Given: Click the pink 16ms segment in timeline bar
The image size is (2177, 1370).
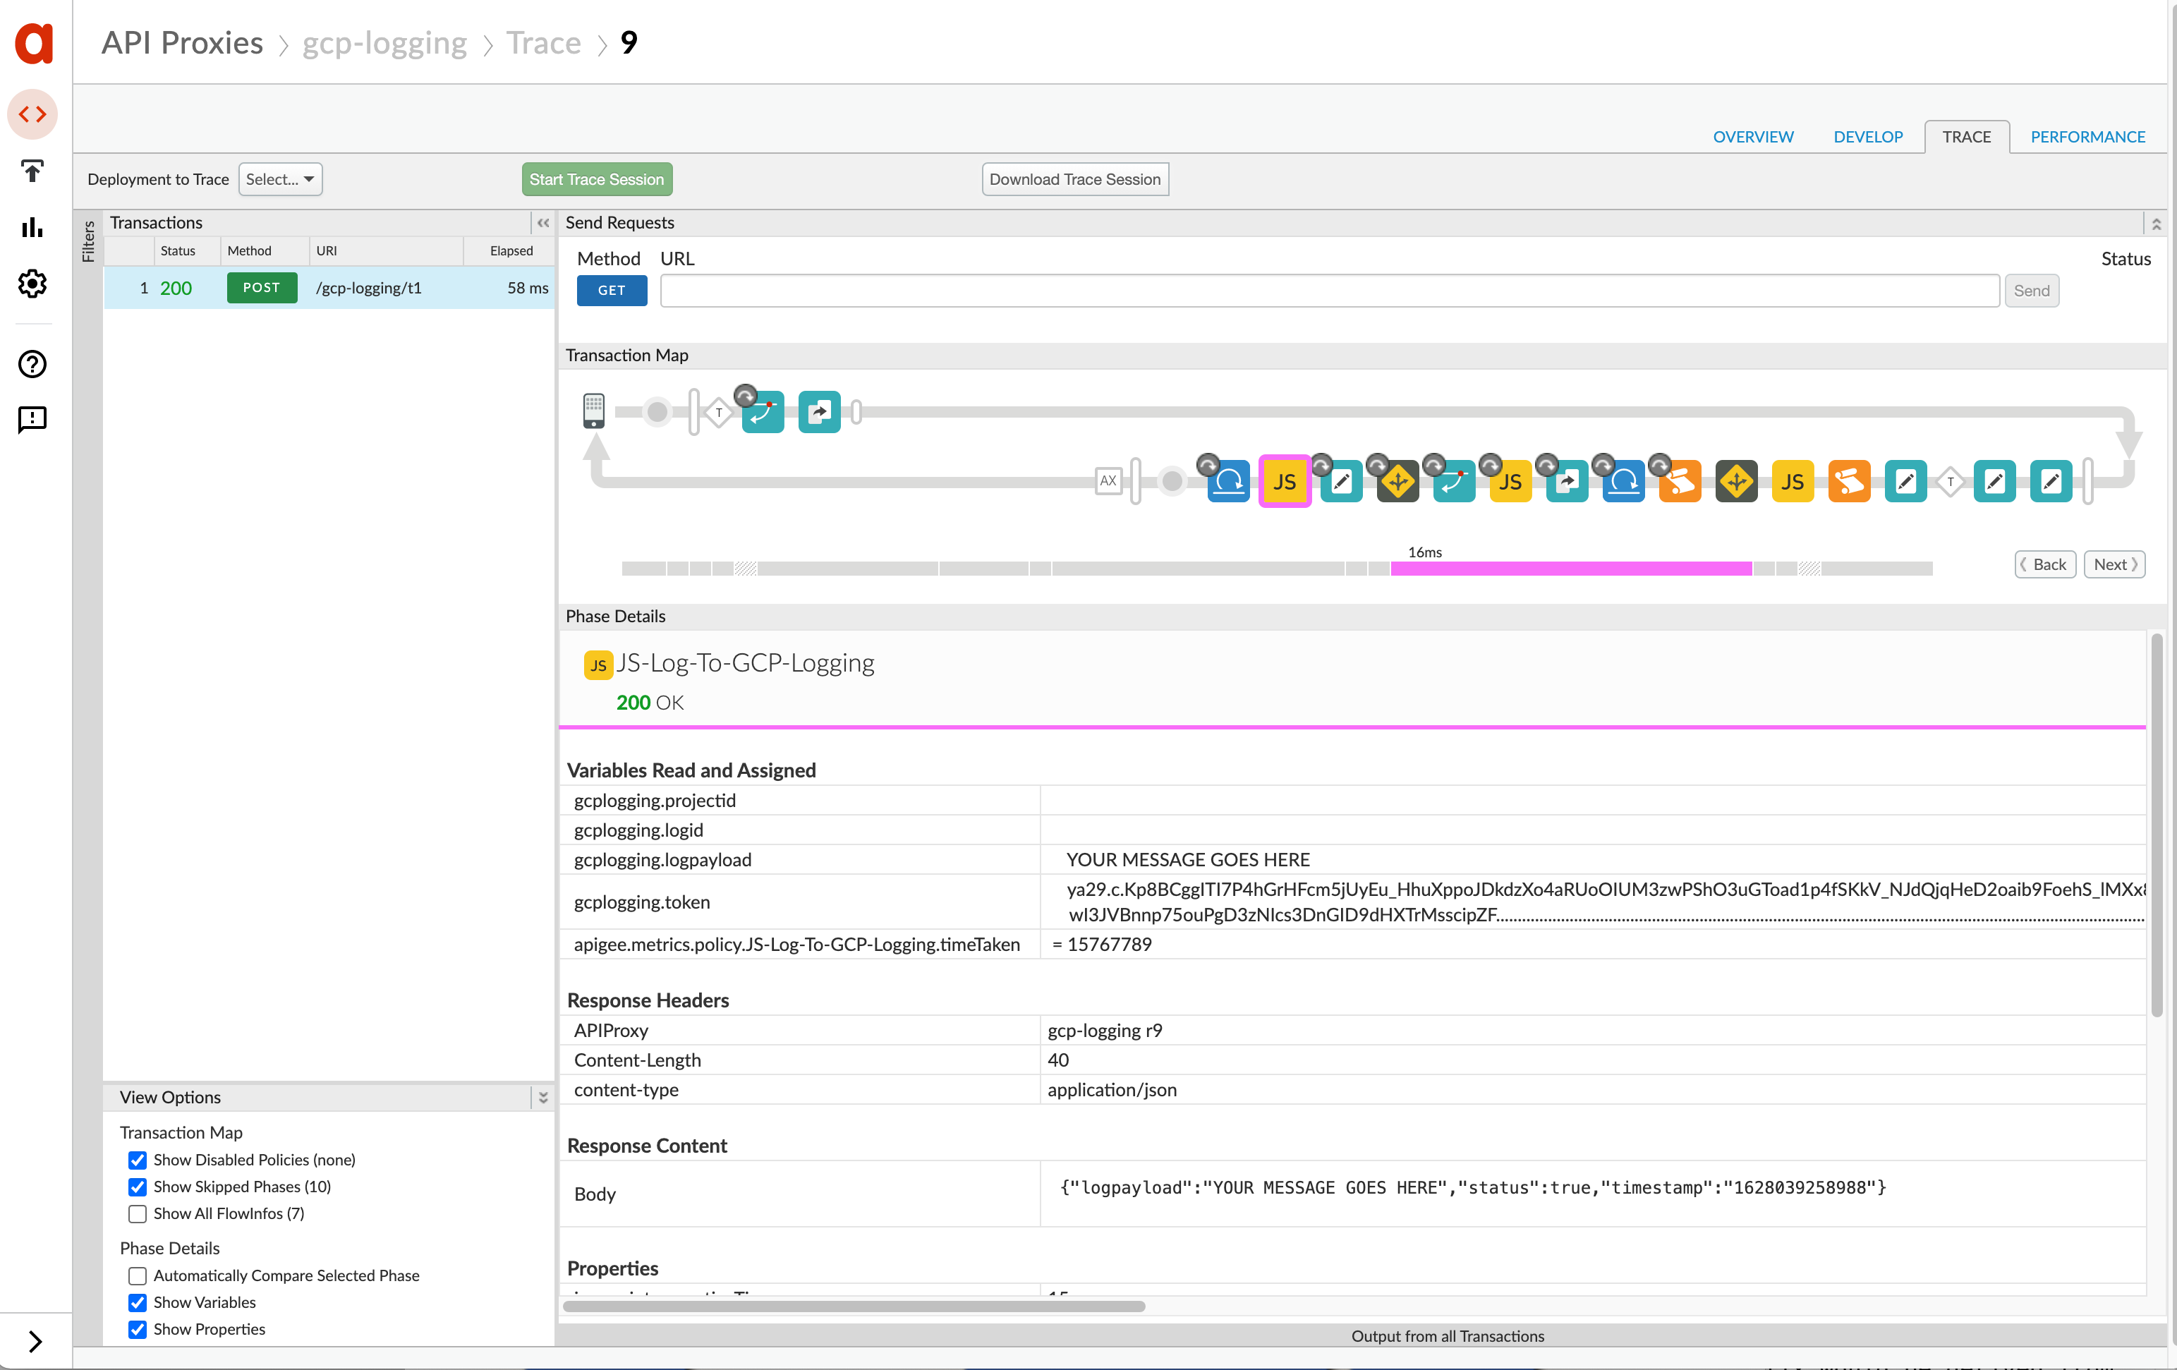Looking at the screenshot, I should tap(1570, 569).
